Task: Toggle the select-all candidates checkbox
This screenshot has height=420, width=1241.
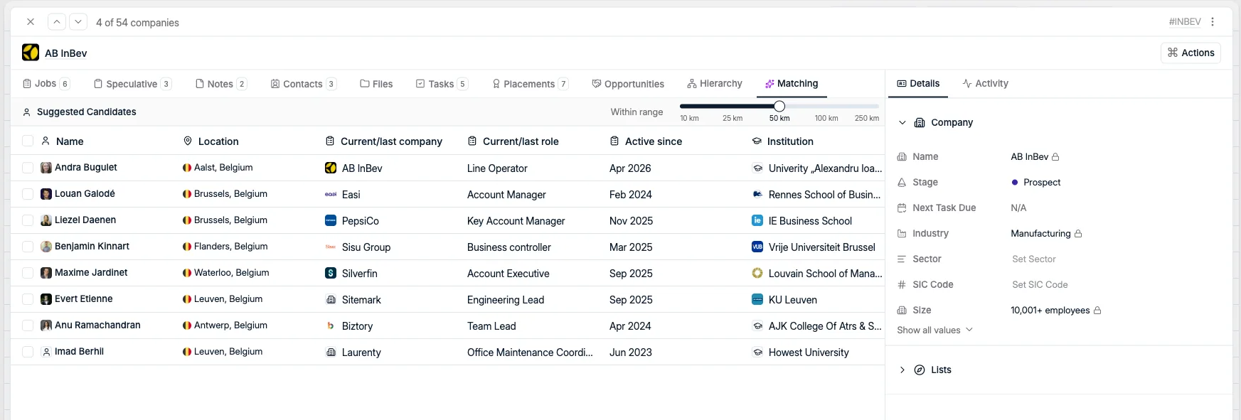Action: coord(28,141)
